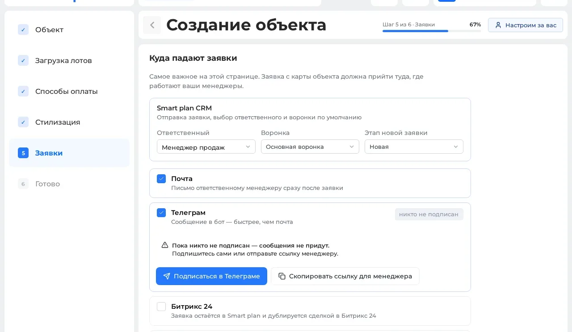Click the checkmark icon next to Загрузка лотов

[x=23, y=60]
